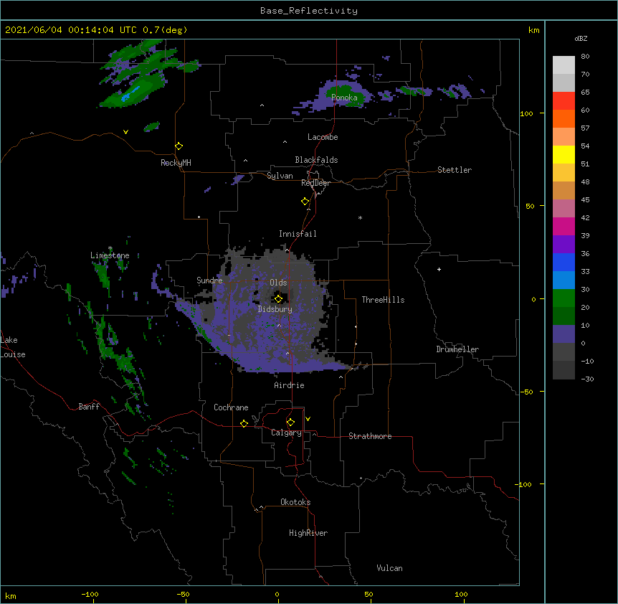618x604 pixels.
Task: Click the light blue 30-33 dBZ swatch
Action: coord(564,280)
